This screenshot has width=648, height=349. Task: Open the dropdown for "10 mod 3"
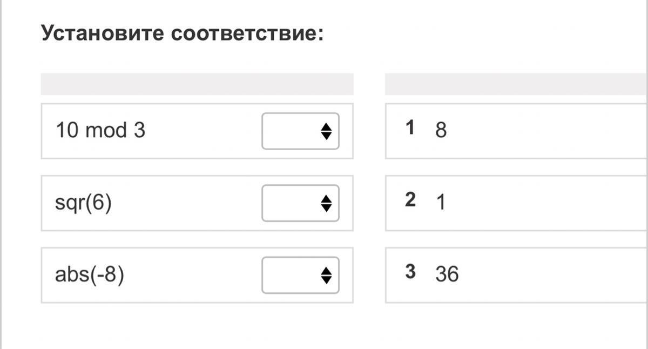click(300, 131)
